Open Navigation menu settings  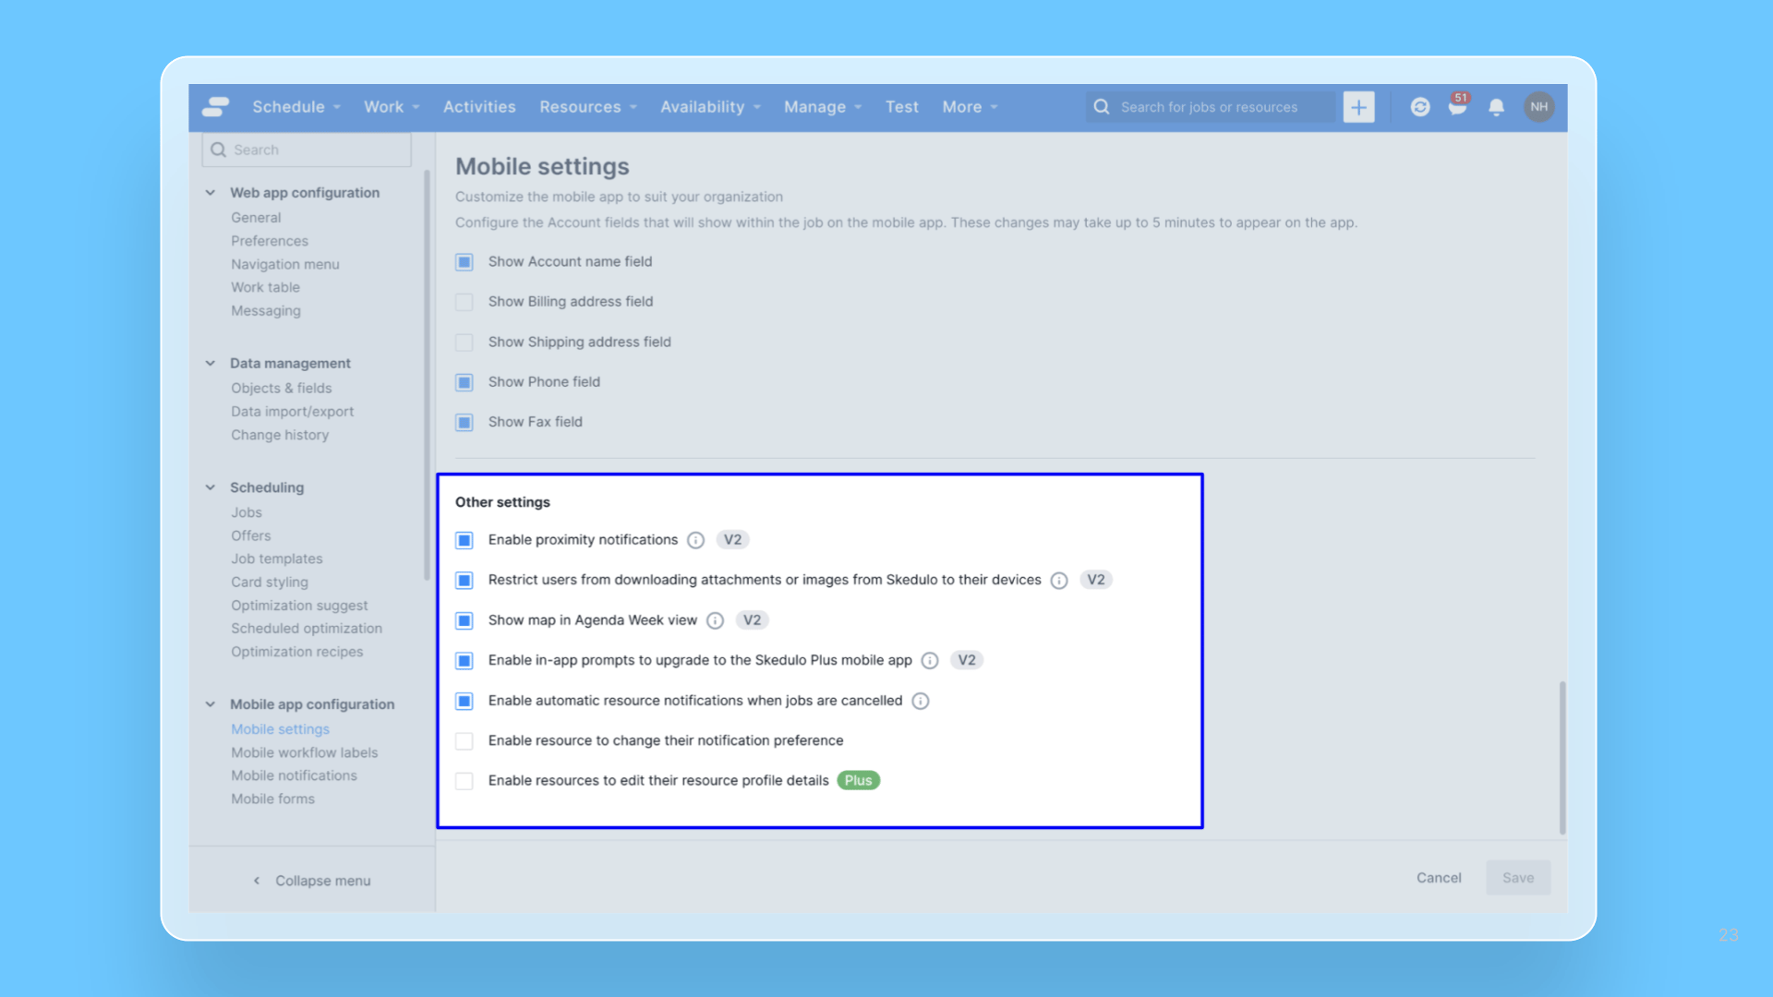tap(285, 265)
